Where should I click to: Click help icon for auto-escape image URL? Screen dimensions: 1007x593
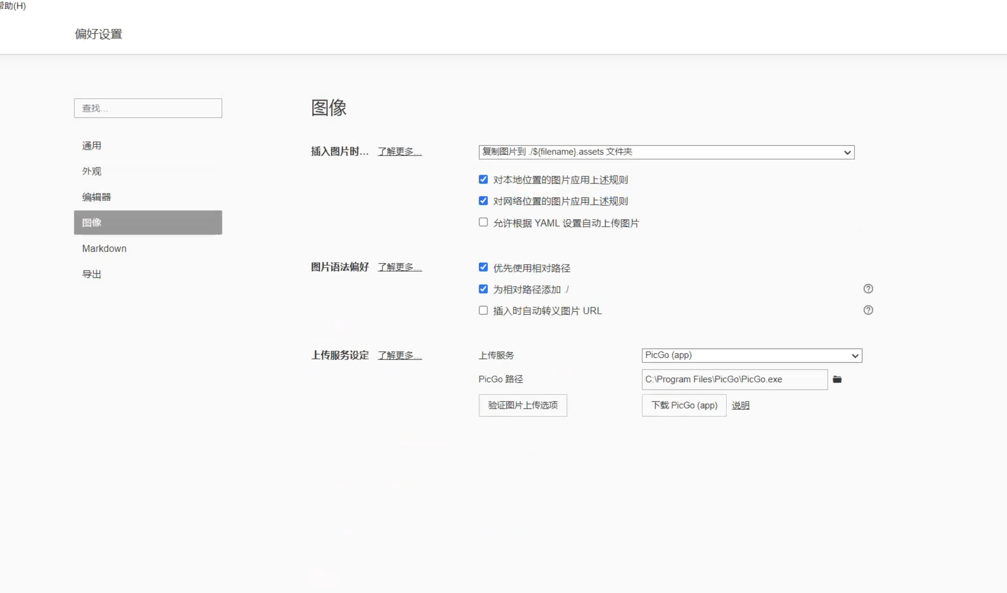(x=868, y=310)
